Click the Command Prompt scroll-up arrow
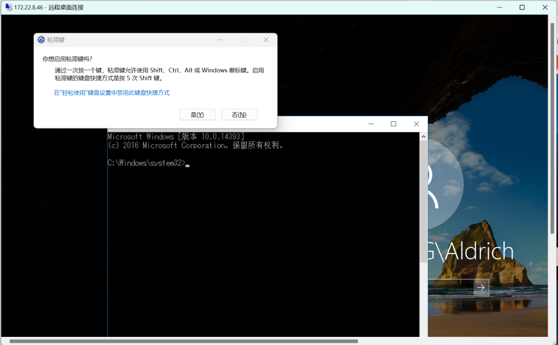558x345 pixels. click(x=423, y=136)
